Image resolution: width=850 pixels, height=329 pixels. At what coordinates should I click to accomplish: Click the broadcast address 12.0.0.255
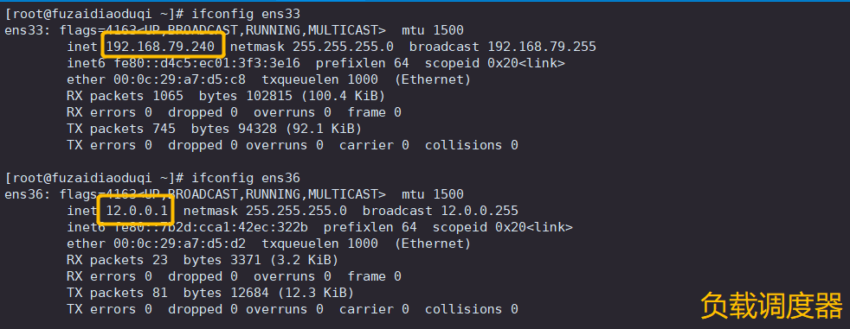point(480,211)
